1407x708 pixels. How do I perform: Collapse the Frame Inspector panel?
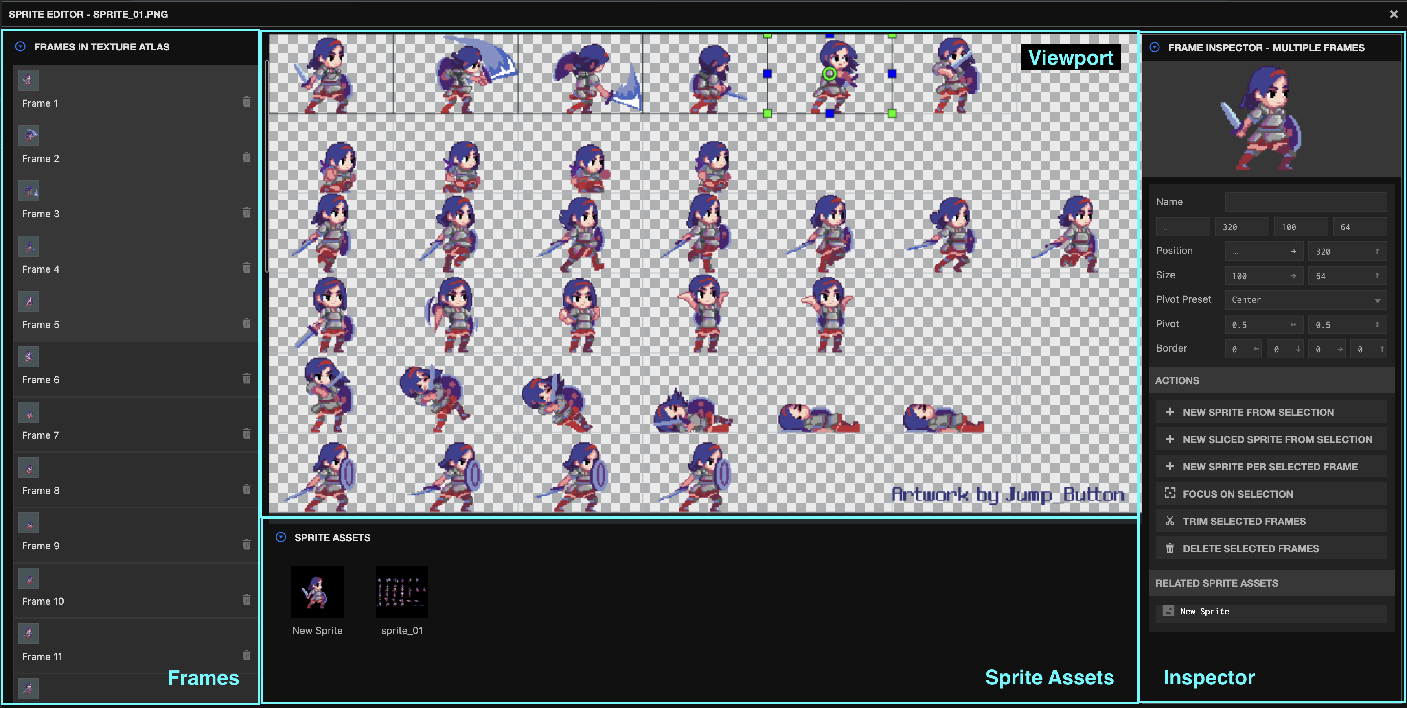tap(1155, 48)
